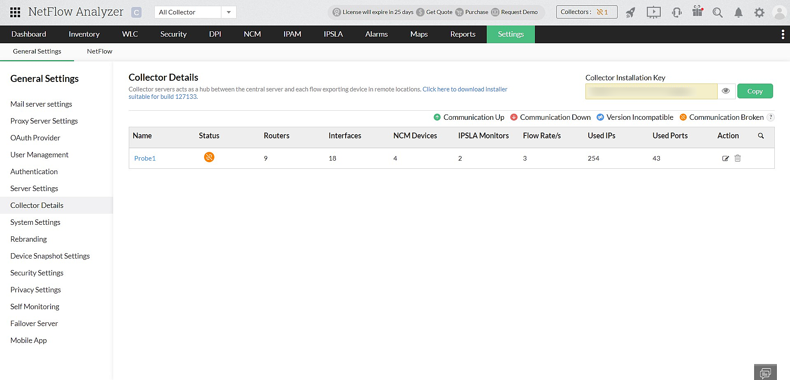Image resolution: width=790 pixels, height=380 pixels.
Task: Open the three-dot more menu in navigation bar
Action: (x=783, y=35)
